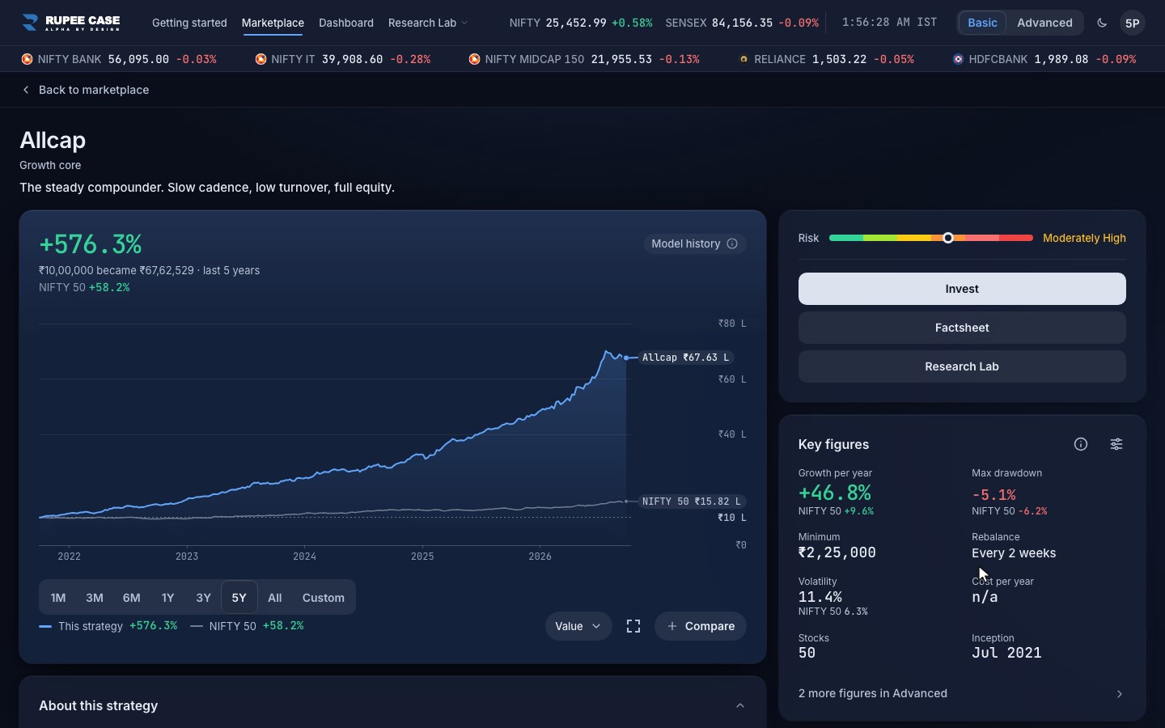This screenshot has height=728, width=1165.
Task: Open the chart fullscreen view
Action: 633,626
